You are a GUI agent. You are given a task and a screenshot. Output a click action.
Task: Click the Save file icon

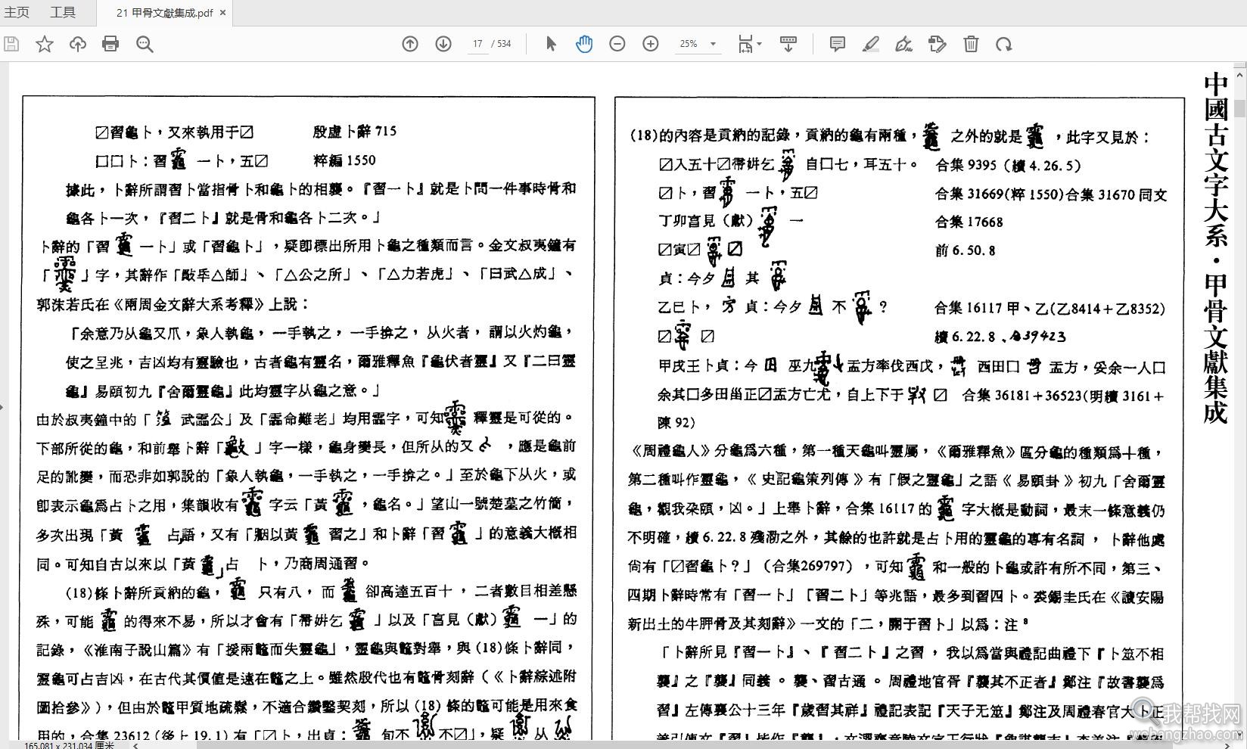pos(11,44)
